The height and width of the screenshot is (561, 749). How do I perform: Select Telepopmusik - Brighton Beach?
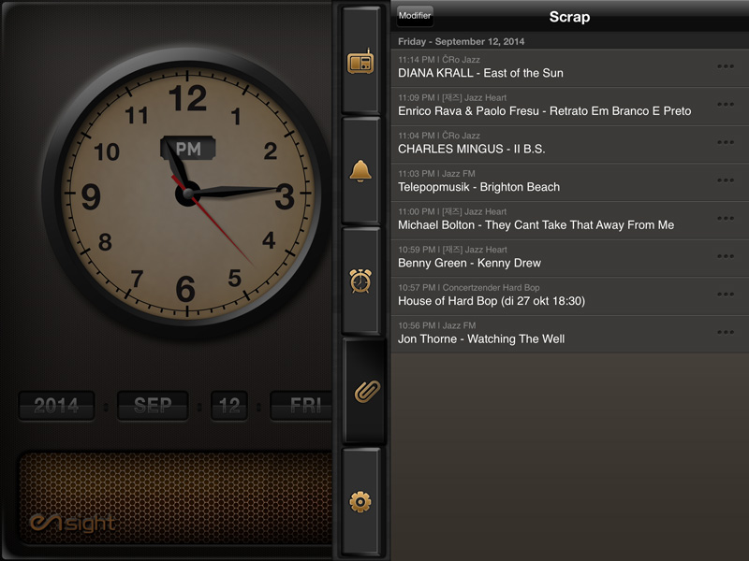[570, 182]
